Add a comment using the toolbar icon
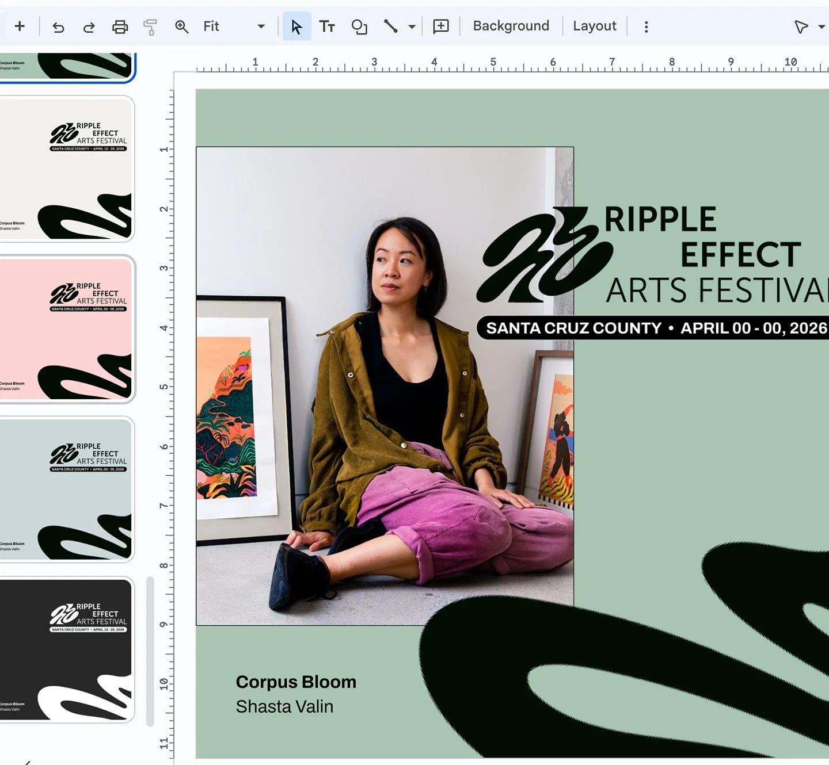 tap(441, 26)
